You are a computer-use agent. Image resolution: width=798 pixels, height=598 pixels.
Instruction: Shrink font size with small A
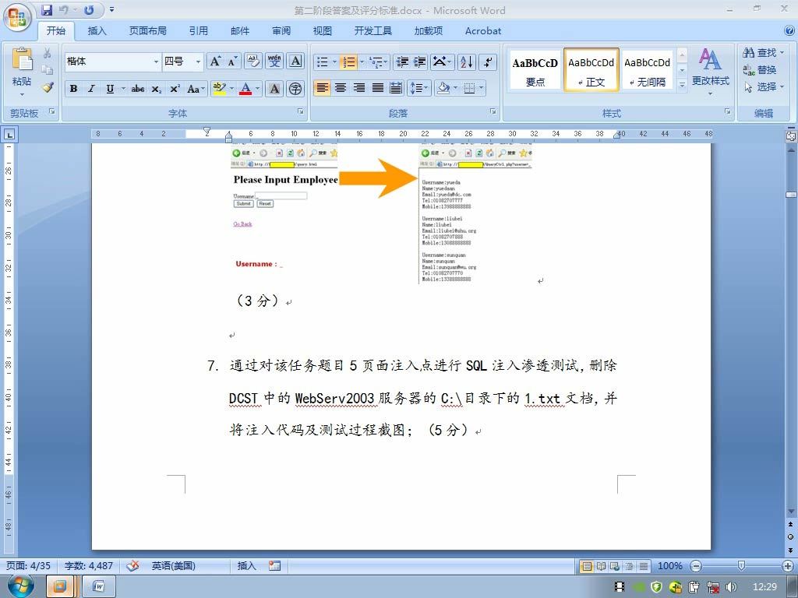[x=232, y=62]
